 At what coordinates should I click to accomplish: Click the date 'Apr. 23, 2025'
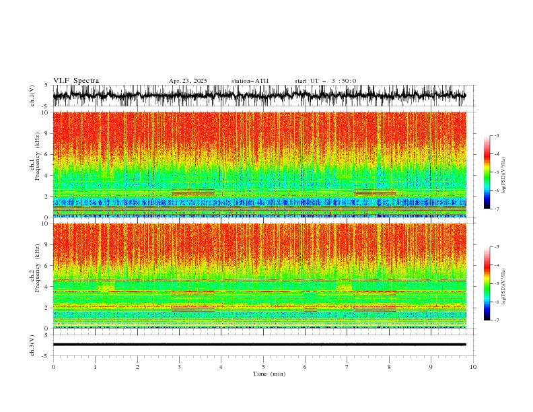pyautogui.click(x=188, y=81)
